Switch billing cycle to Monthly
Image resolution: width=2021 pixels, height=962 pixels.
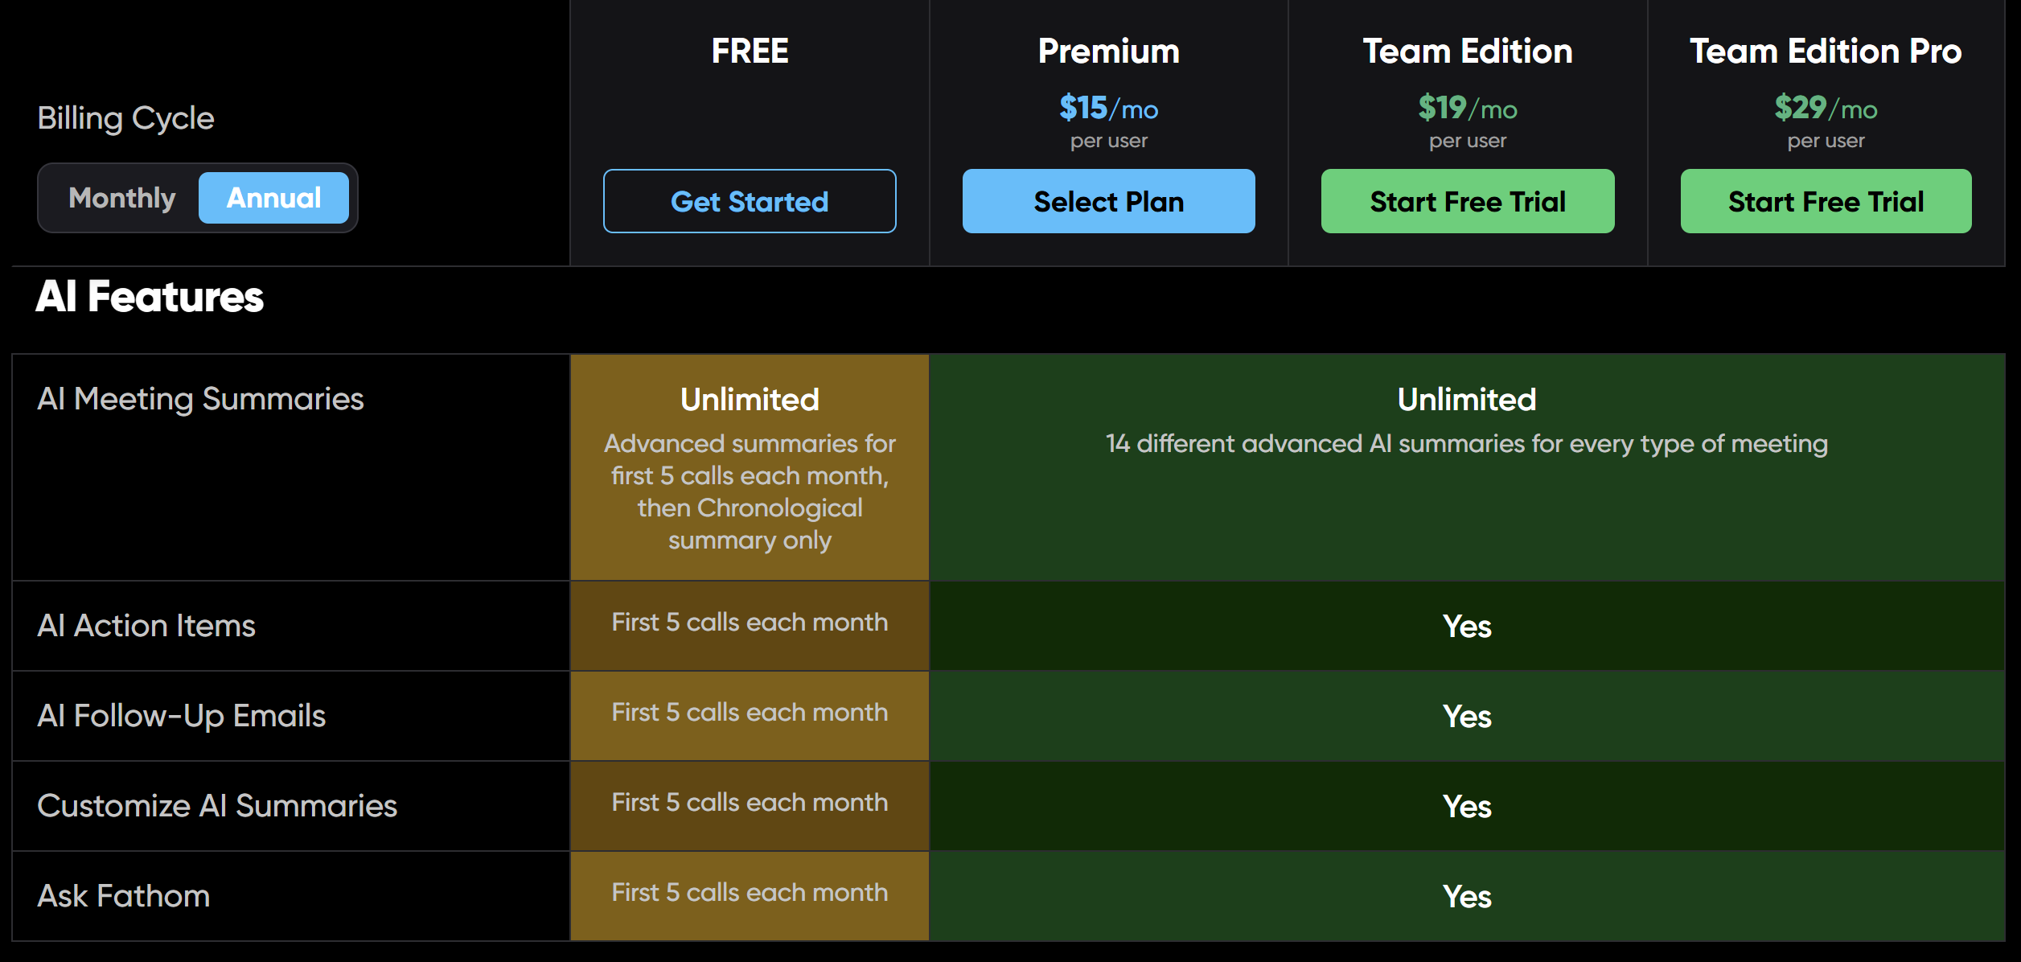point(122,198)
